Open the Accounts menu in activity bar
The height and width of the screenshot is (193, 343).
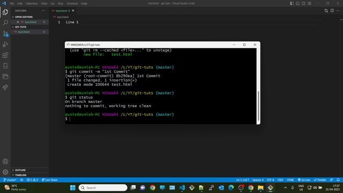[x=5, y=161]
